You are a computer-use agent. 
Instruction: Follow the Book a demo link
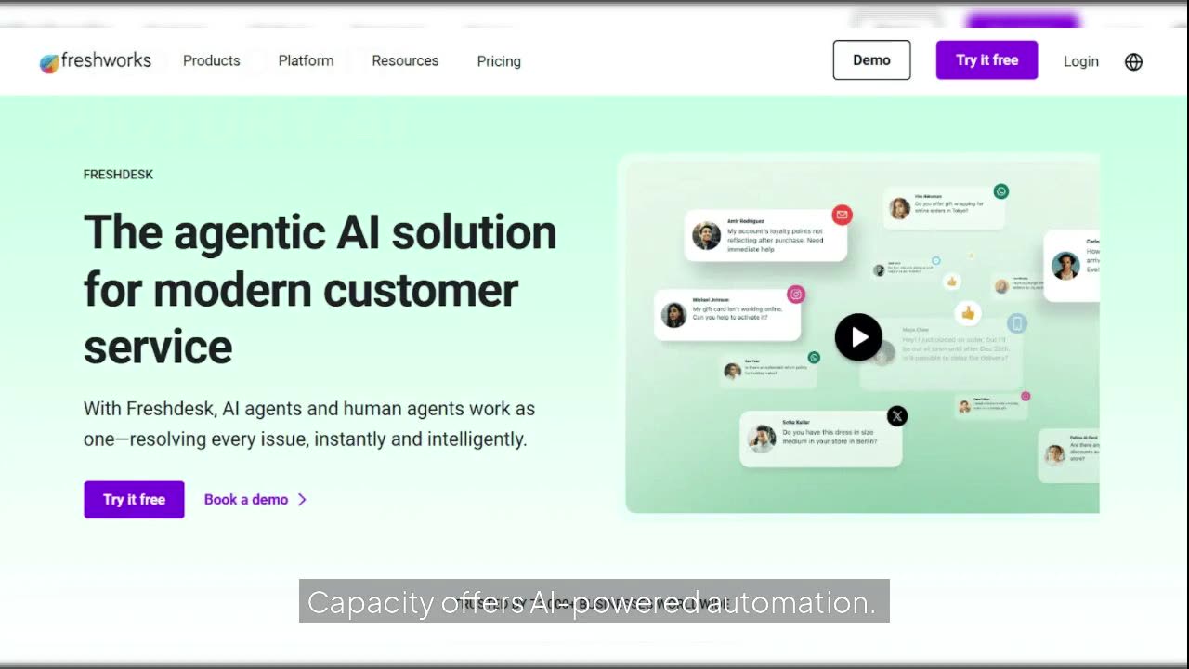[x=246, y=500]
